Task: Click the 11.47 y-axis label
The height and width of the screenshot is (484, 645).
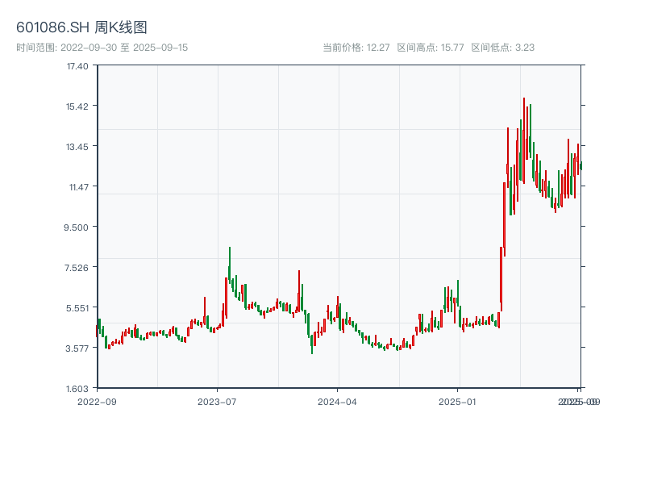Action: pyautogui.click(x=78, y=187)
